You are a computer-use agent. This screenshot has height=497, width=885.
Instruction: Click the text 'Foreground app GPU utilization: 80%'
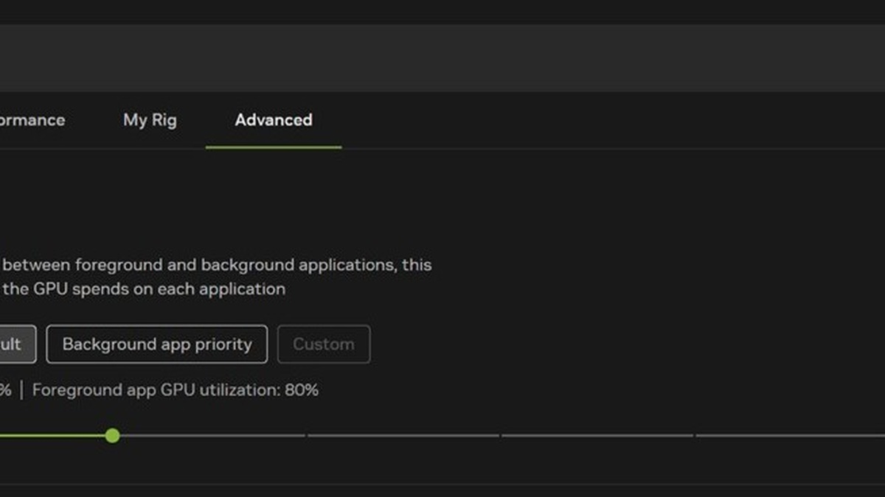tap(176, 390)
